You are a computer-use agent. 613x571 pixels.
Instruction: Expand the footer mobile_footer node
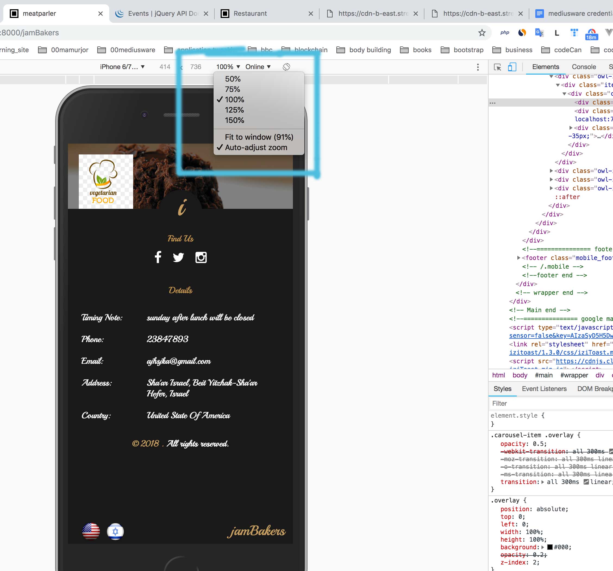[519, 258]
